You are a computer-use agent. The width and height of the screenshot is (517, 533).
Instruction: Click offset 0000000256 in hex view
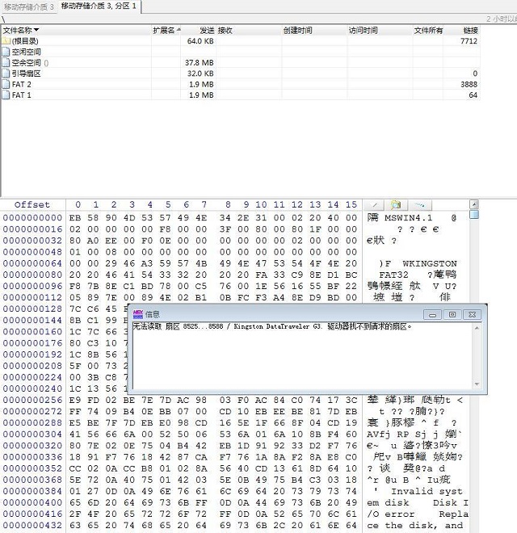(x=32, y=400)
